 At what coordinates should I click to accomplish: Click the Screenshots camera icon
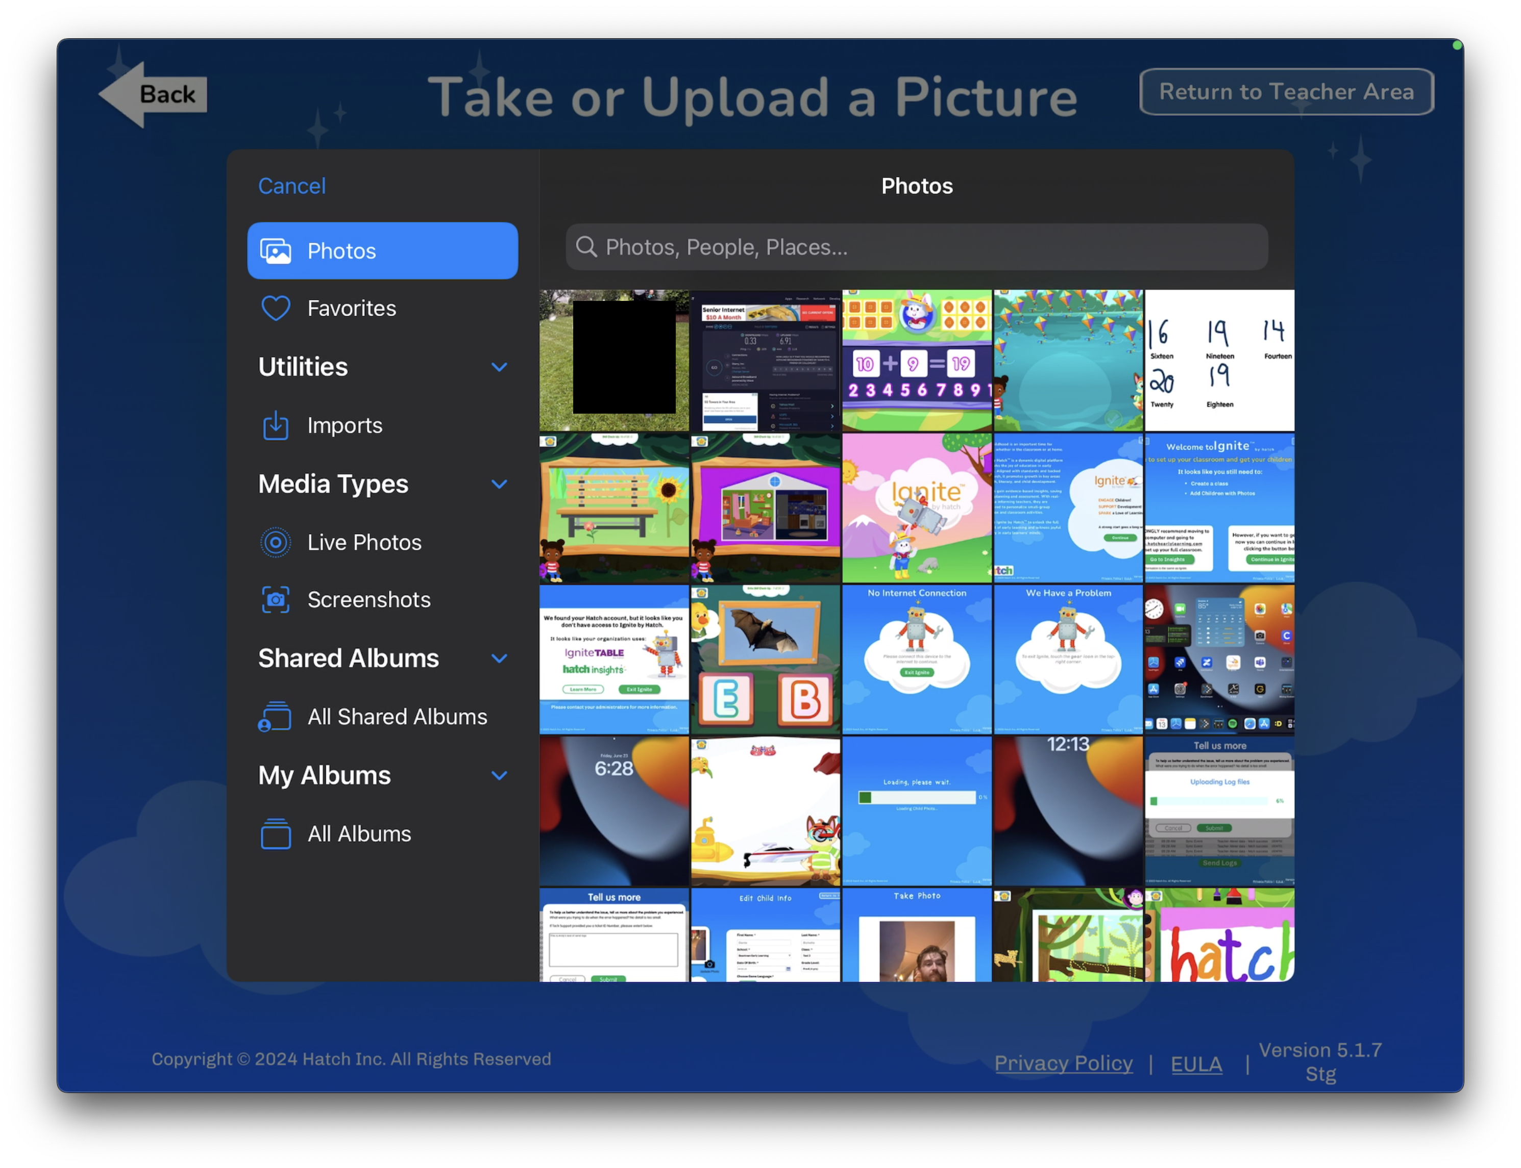point(276,599)
